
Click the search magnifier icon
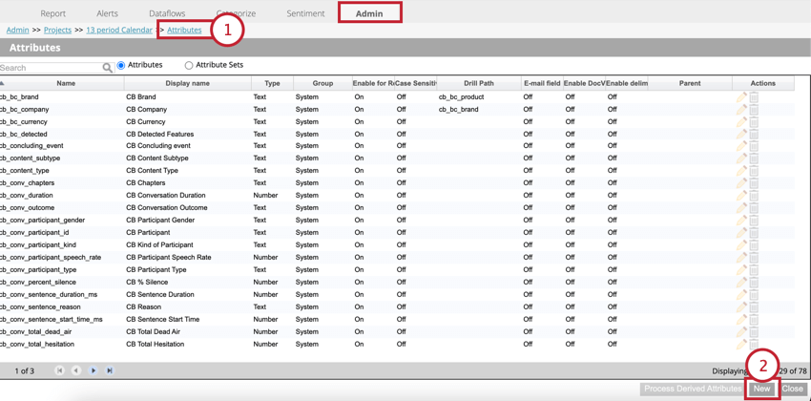point(107,68)
